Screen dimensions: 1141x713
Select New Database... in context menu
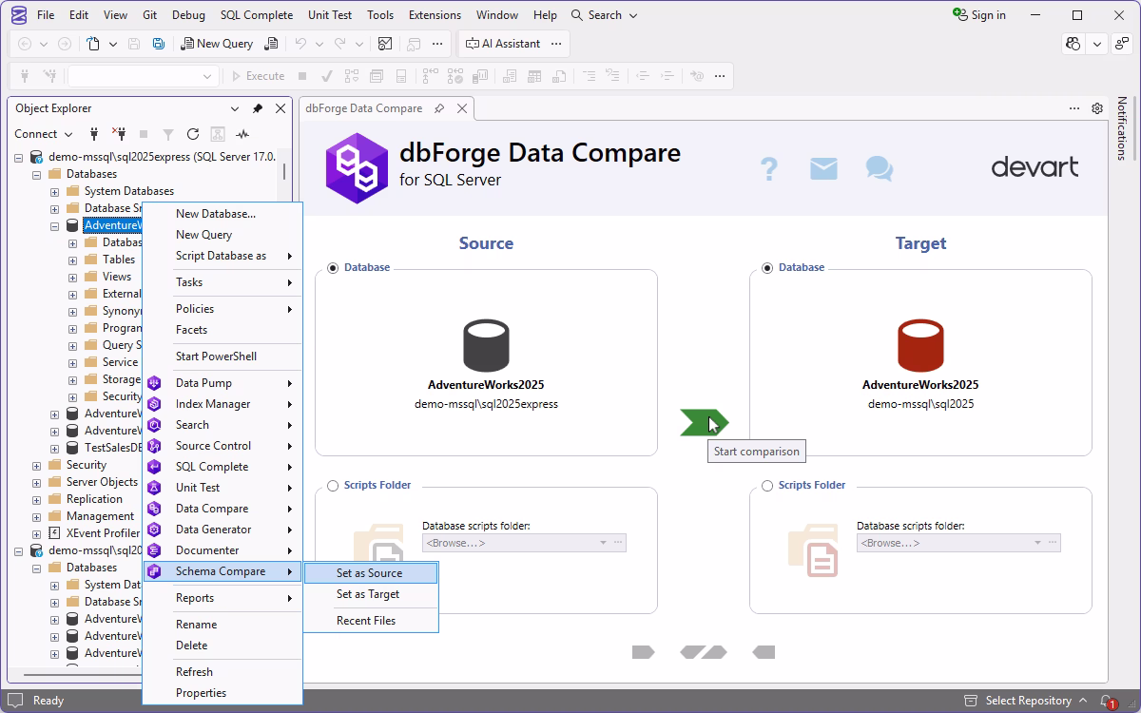pyautogui.click(x=222, y=214)
